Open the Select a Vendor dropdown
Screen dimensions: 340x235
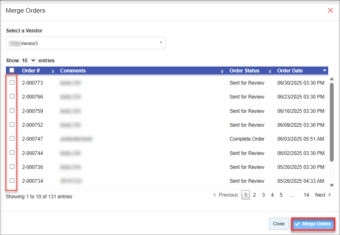pos(86,43)
